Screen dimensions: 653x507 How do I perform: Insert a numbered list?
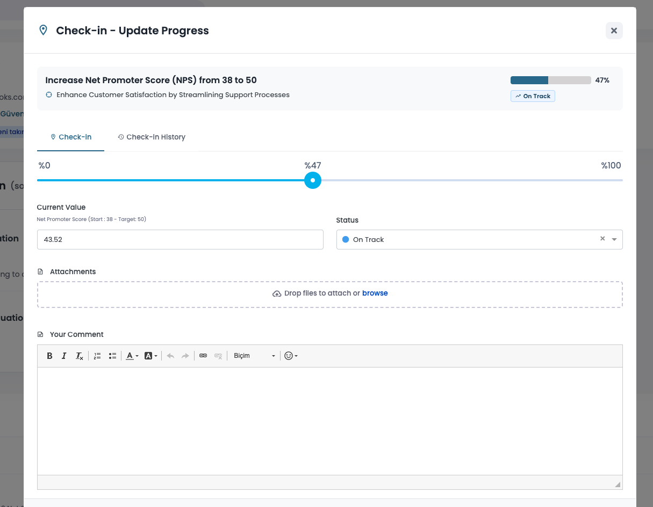(x=97, y=356)
